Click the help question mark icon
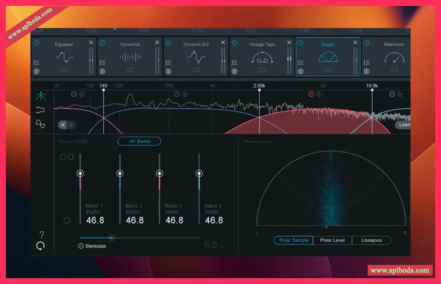Image resolution: width=441 pixels, height=284 pixels. click(42, 235)
